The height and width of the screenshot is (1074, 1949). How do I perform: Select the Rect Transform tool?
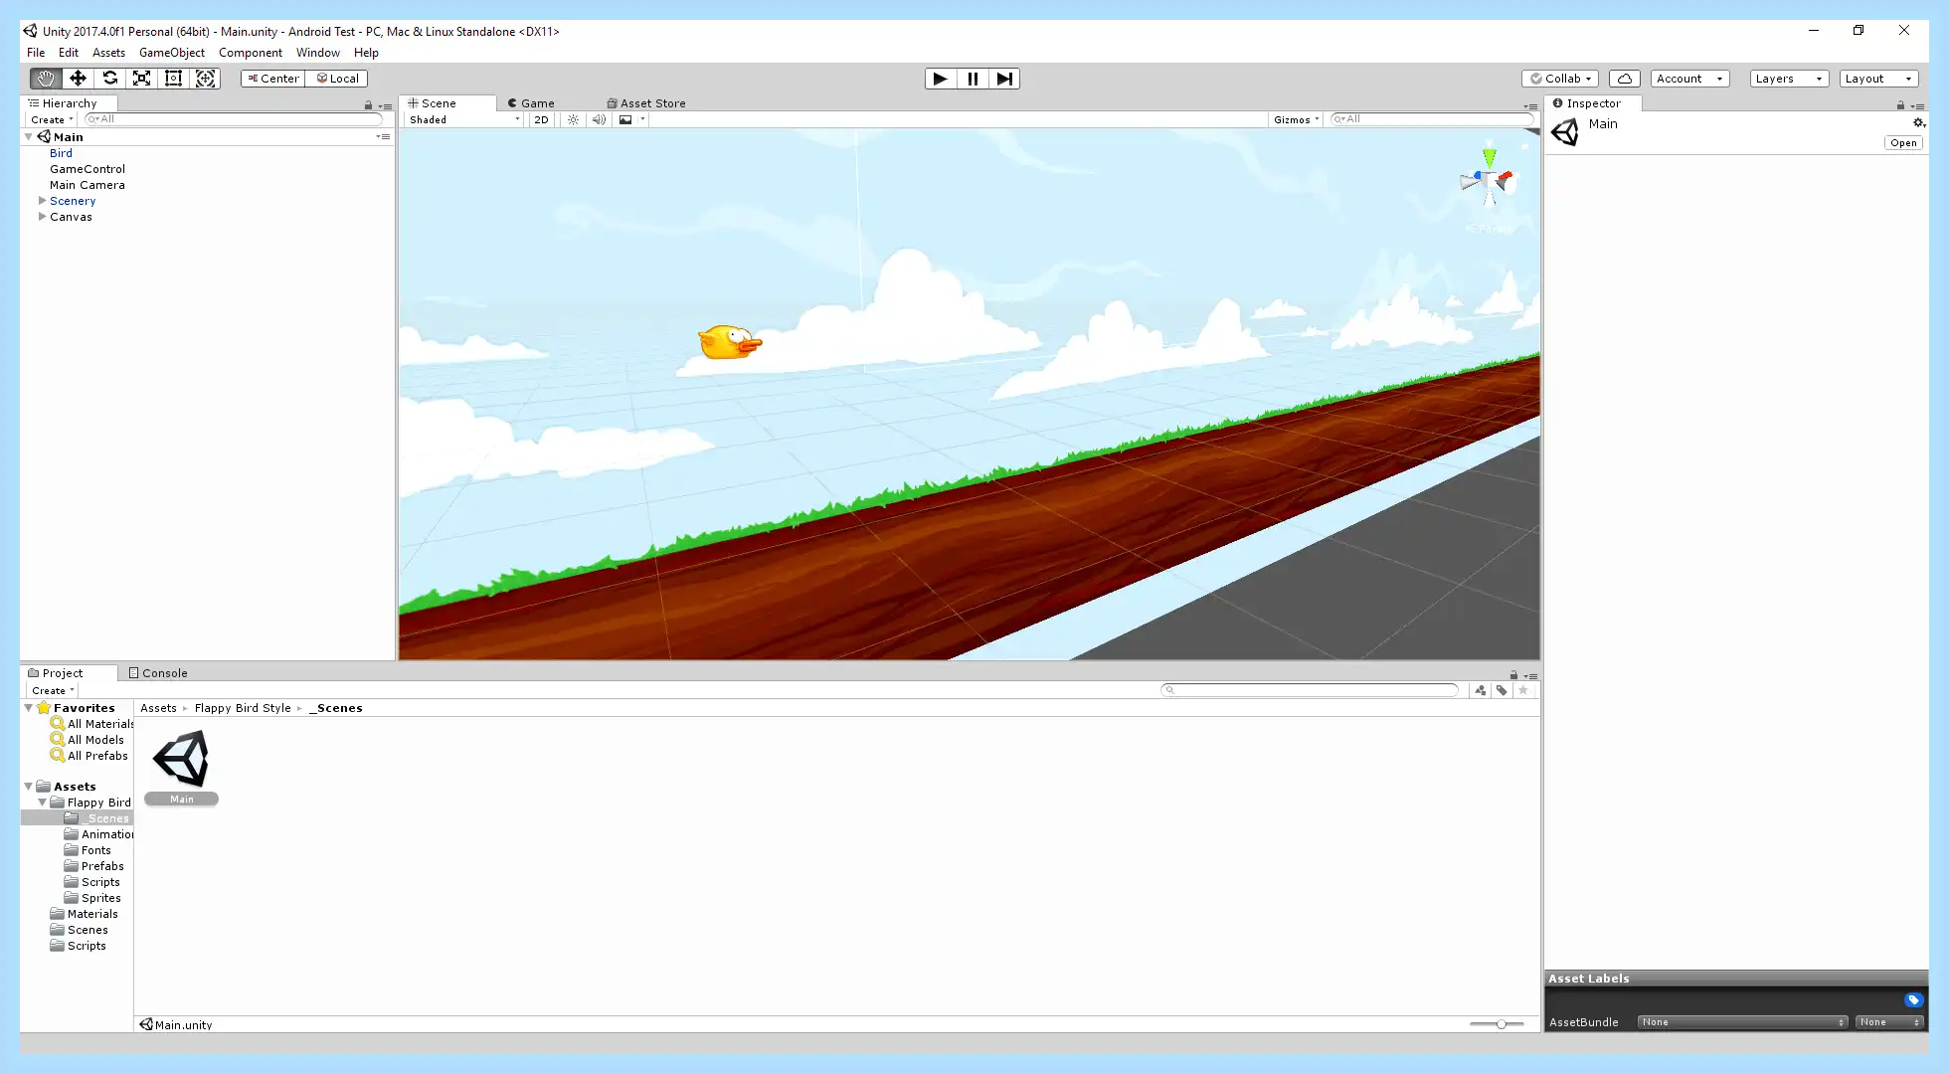(173, 79)
